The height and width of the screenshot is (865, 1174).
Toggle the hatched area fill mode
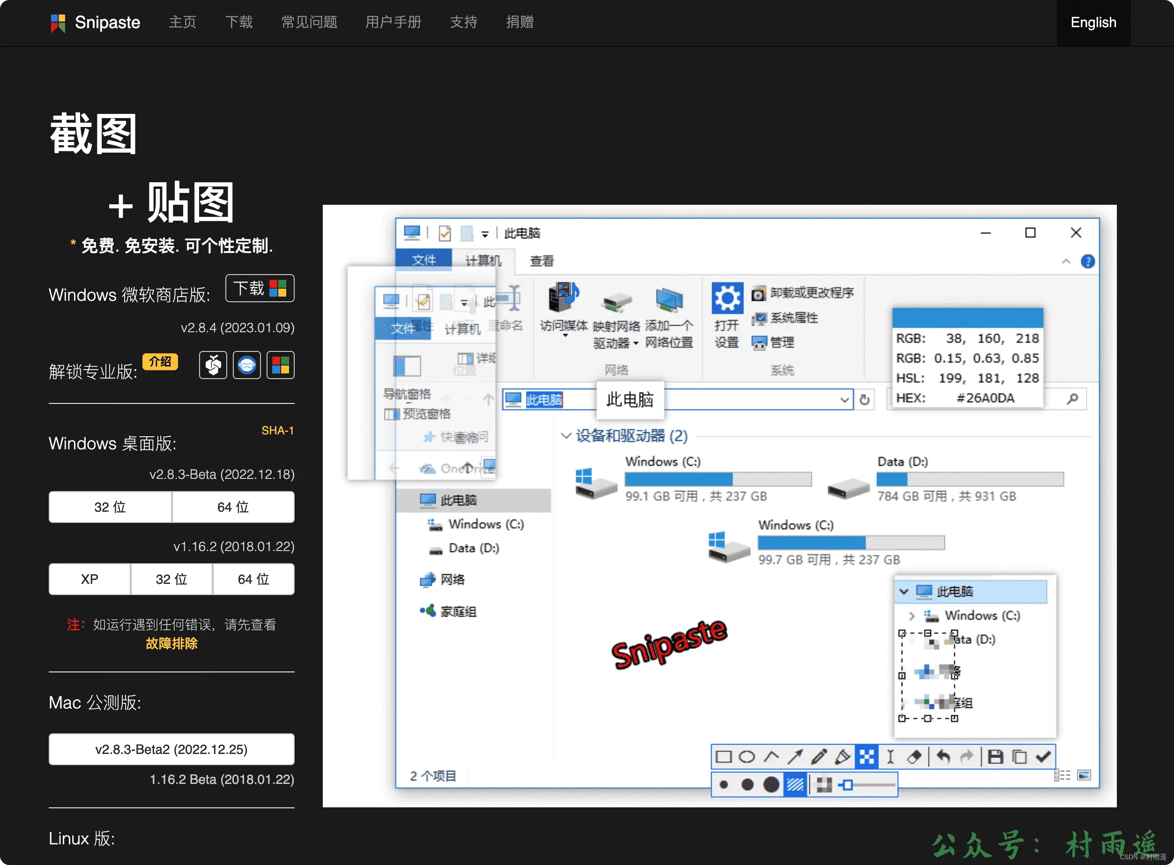(x=795, y=784)
